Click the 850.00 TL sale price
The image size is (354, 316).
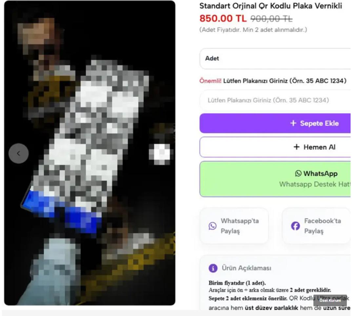223,18
